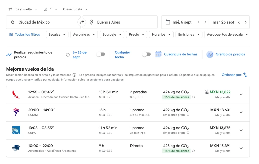Open the Escalas filter
This screenshot has height=164, width=259.
click(57, 35)
